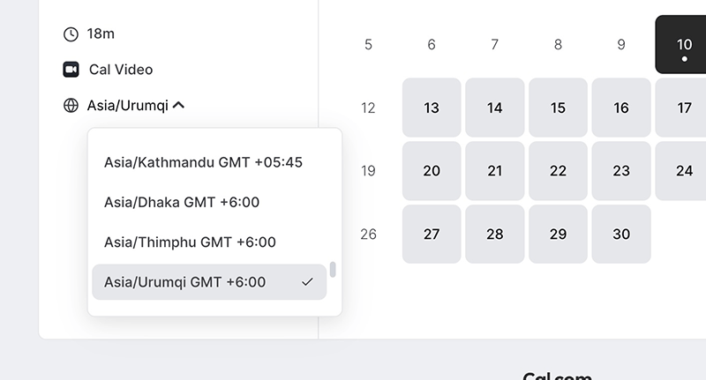Click the Cal Video camera icon
Viewport: 706px width, 380px height.
tap(71, 70)
